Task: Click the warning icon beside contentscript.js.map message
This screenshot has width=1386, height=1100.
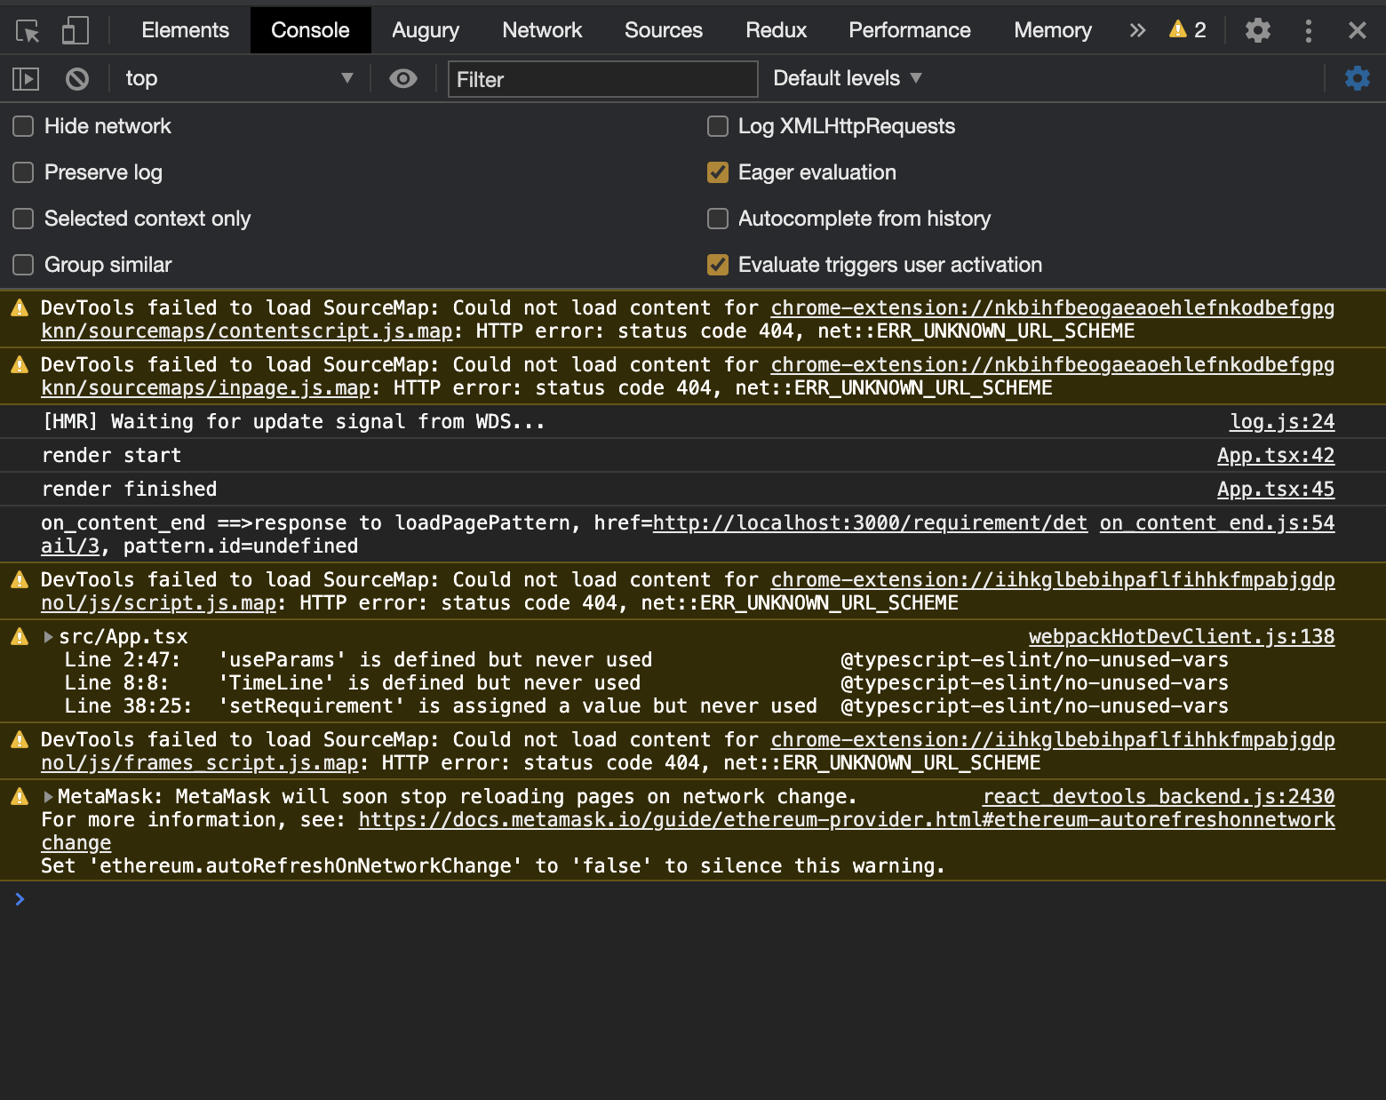Action: tap(20, 308)
